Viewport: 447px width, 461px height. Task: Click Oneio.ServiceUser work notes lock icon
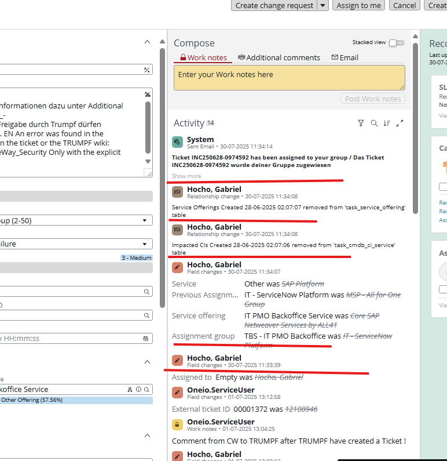[x=177, y=424]
